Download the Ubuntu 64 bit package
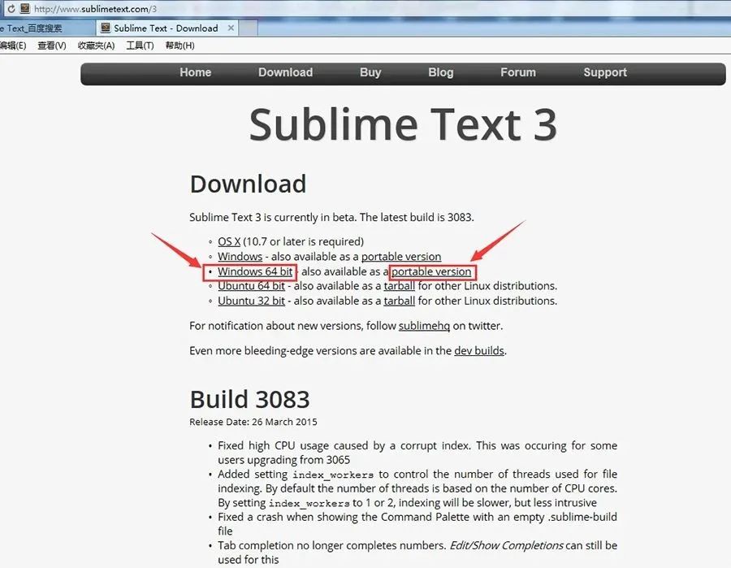This screenshot has height=568, width=731. click(x=251, y=286)
